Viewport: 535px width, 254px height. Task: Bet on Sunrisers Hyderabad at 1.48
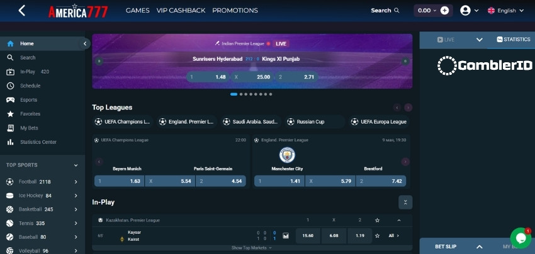coord(208,77)
